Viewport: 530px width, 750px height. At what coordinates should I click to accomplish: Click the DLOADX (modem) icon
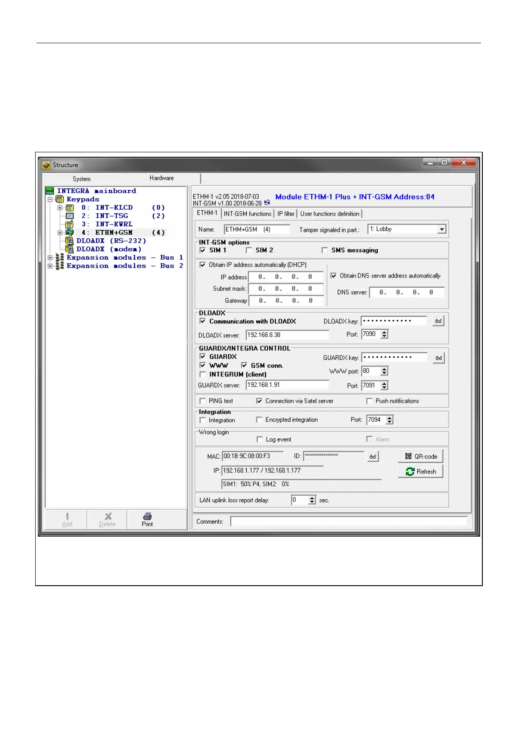click(69, 249)
